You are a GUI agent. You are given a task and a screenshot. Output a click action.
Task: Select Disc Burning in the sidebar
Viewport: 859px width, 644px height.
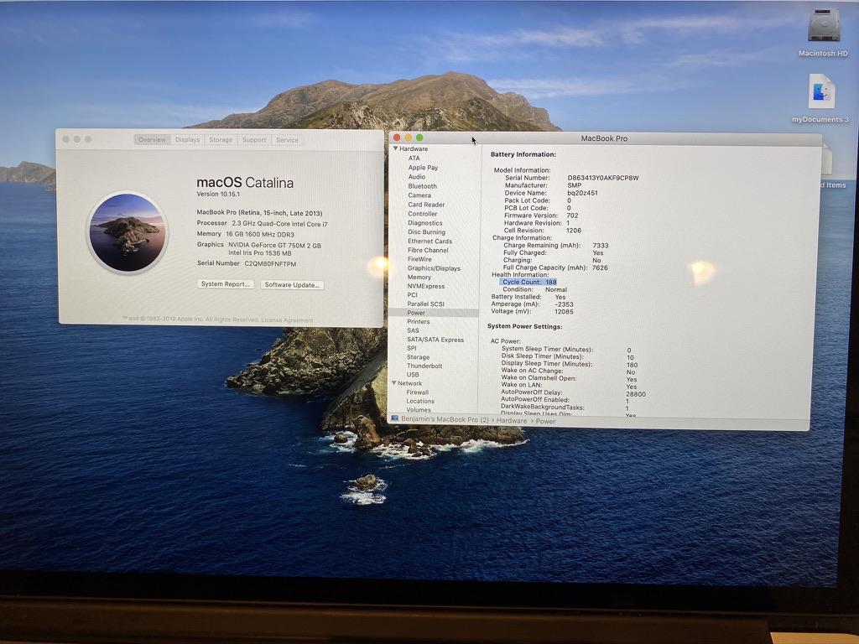pos(426,232)
